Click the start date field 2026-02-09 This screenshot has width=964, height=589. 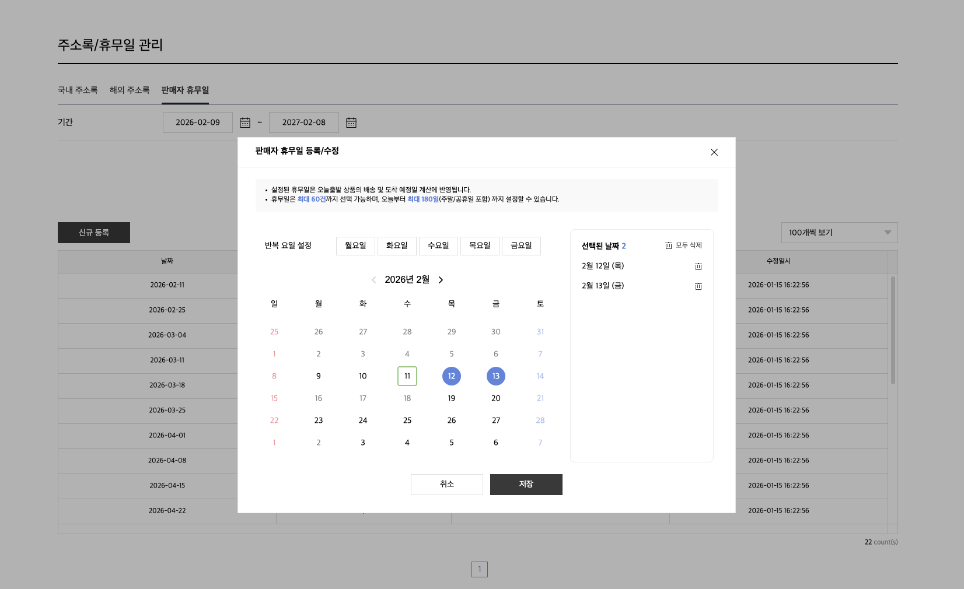[198, 122]
